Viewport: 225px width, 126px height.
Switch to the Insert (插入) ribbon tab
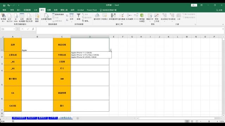19,10
